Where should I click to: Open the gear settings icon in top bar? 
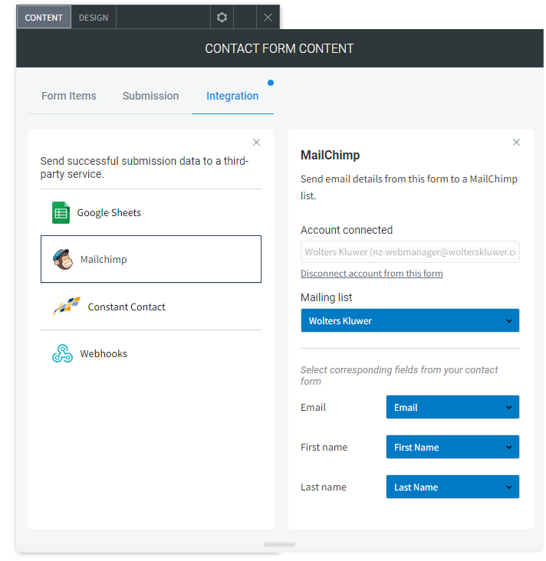click(222, 17)
